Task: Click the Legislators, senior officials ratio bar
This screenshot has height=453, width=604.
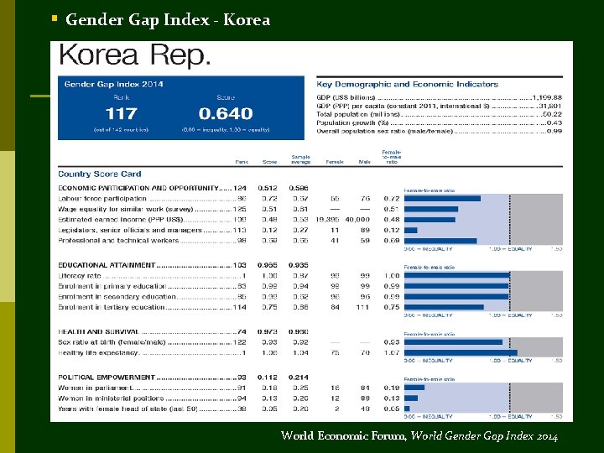Action: pos(410,230)
